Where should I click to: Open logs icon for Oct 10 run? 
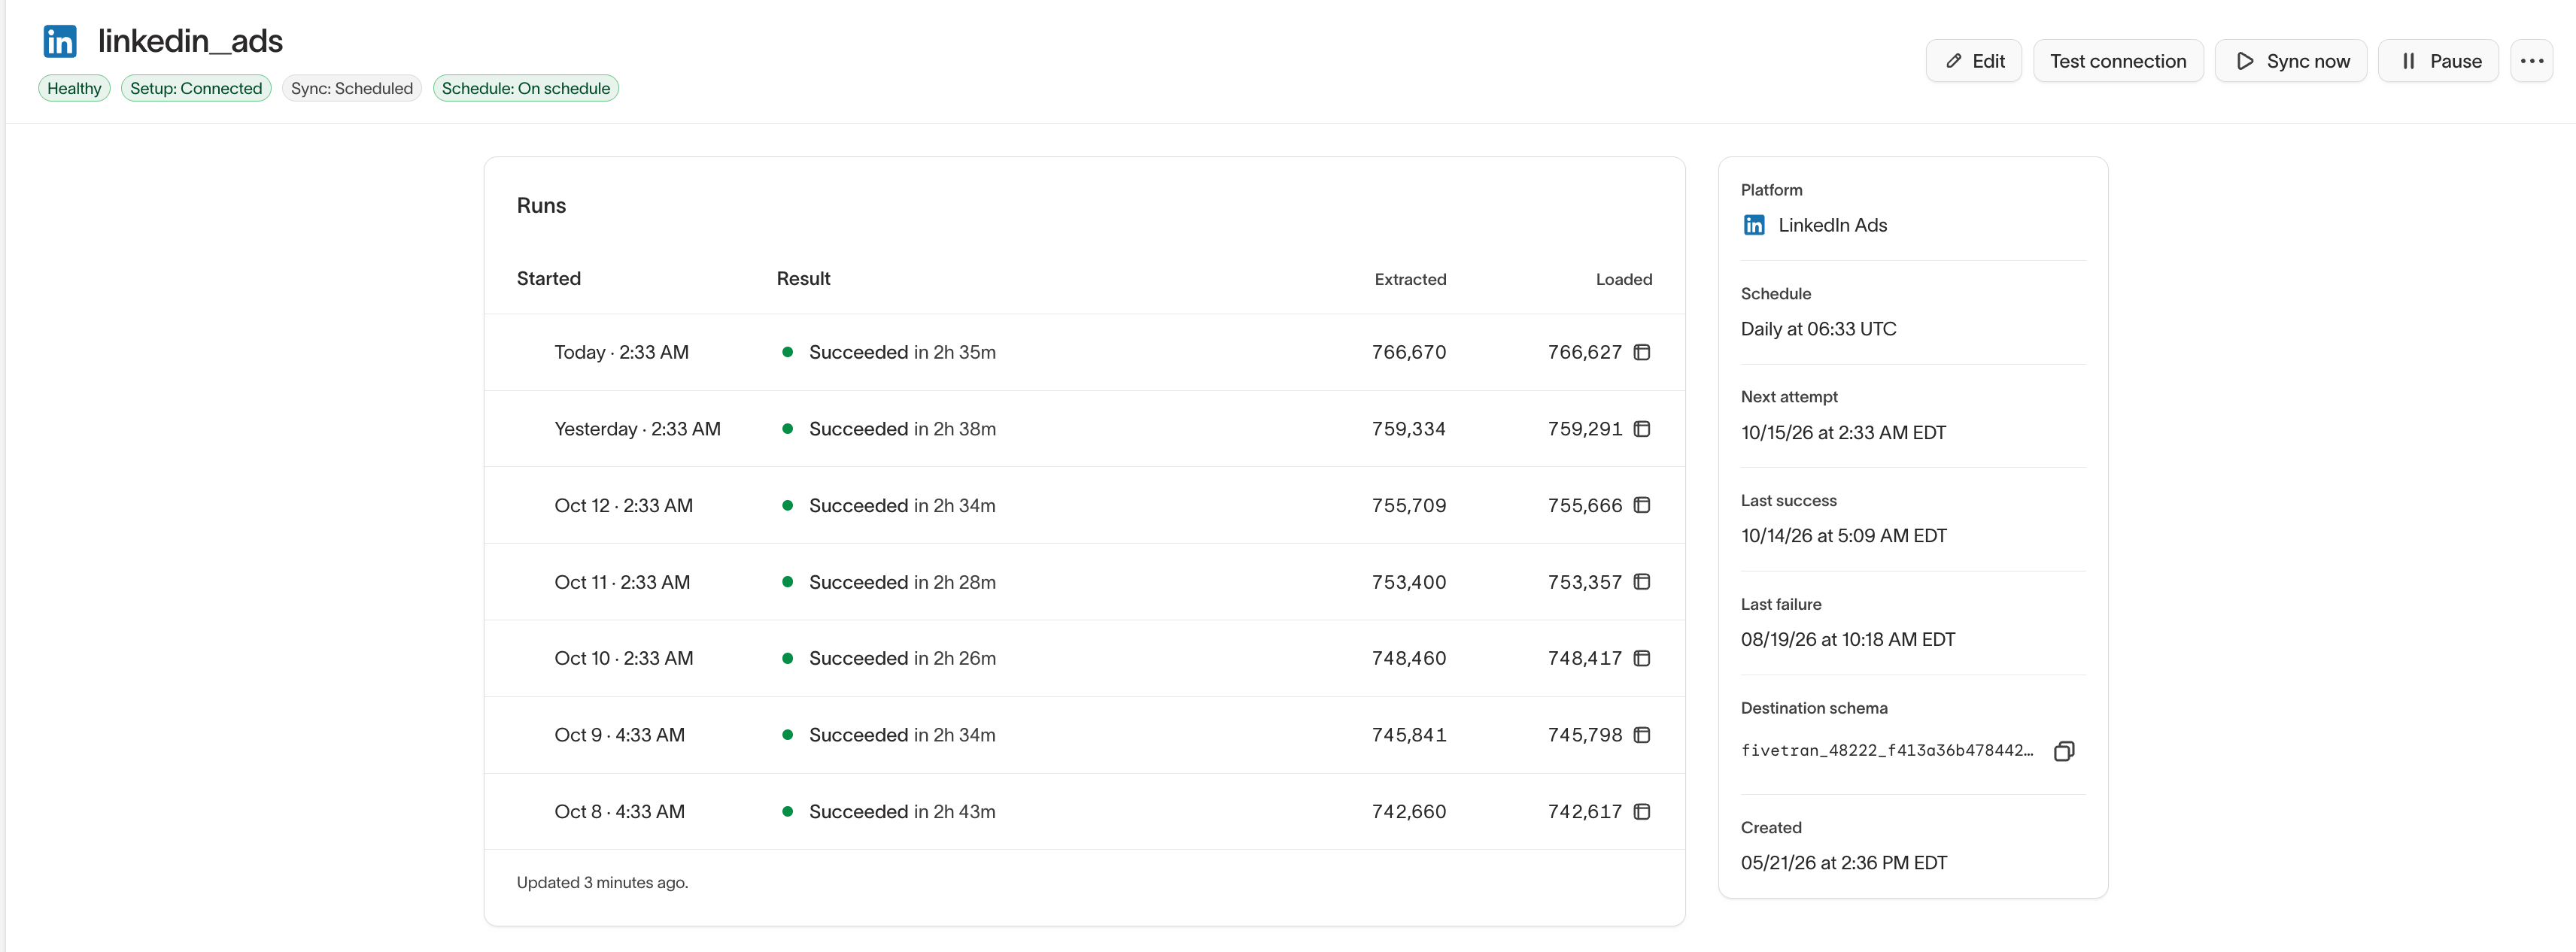(1641, 658)
